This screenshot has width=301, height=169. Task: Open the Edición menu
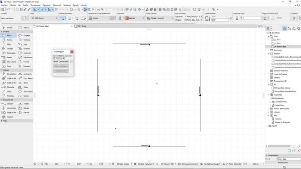pos(13,5)
